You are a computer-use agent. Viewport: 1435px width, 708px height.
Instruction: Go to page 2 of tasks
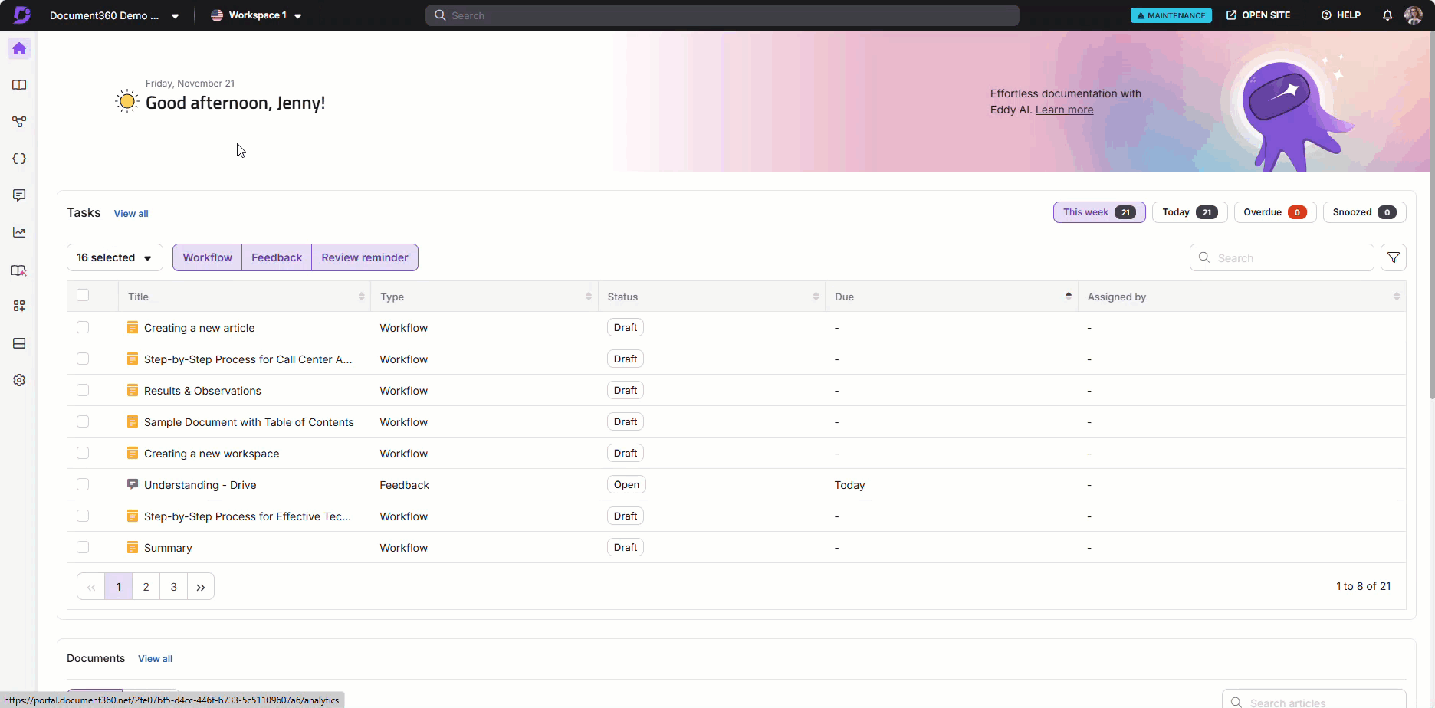(x=146, y=587)
